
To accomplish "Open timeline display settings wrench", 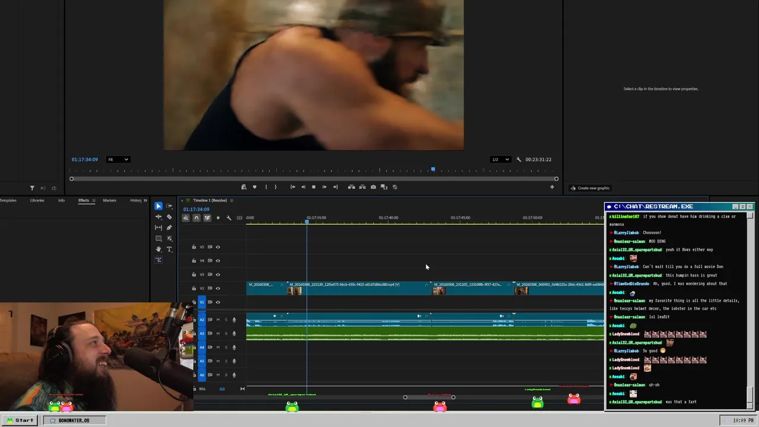I will (229, 218).
